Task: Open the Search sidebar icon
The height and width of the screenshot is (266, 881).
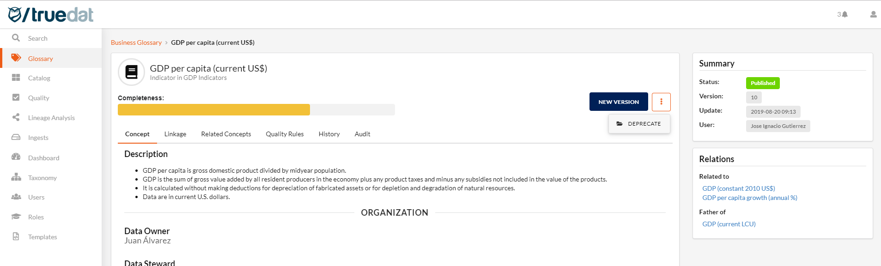Action: (16, 38)
